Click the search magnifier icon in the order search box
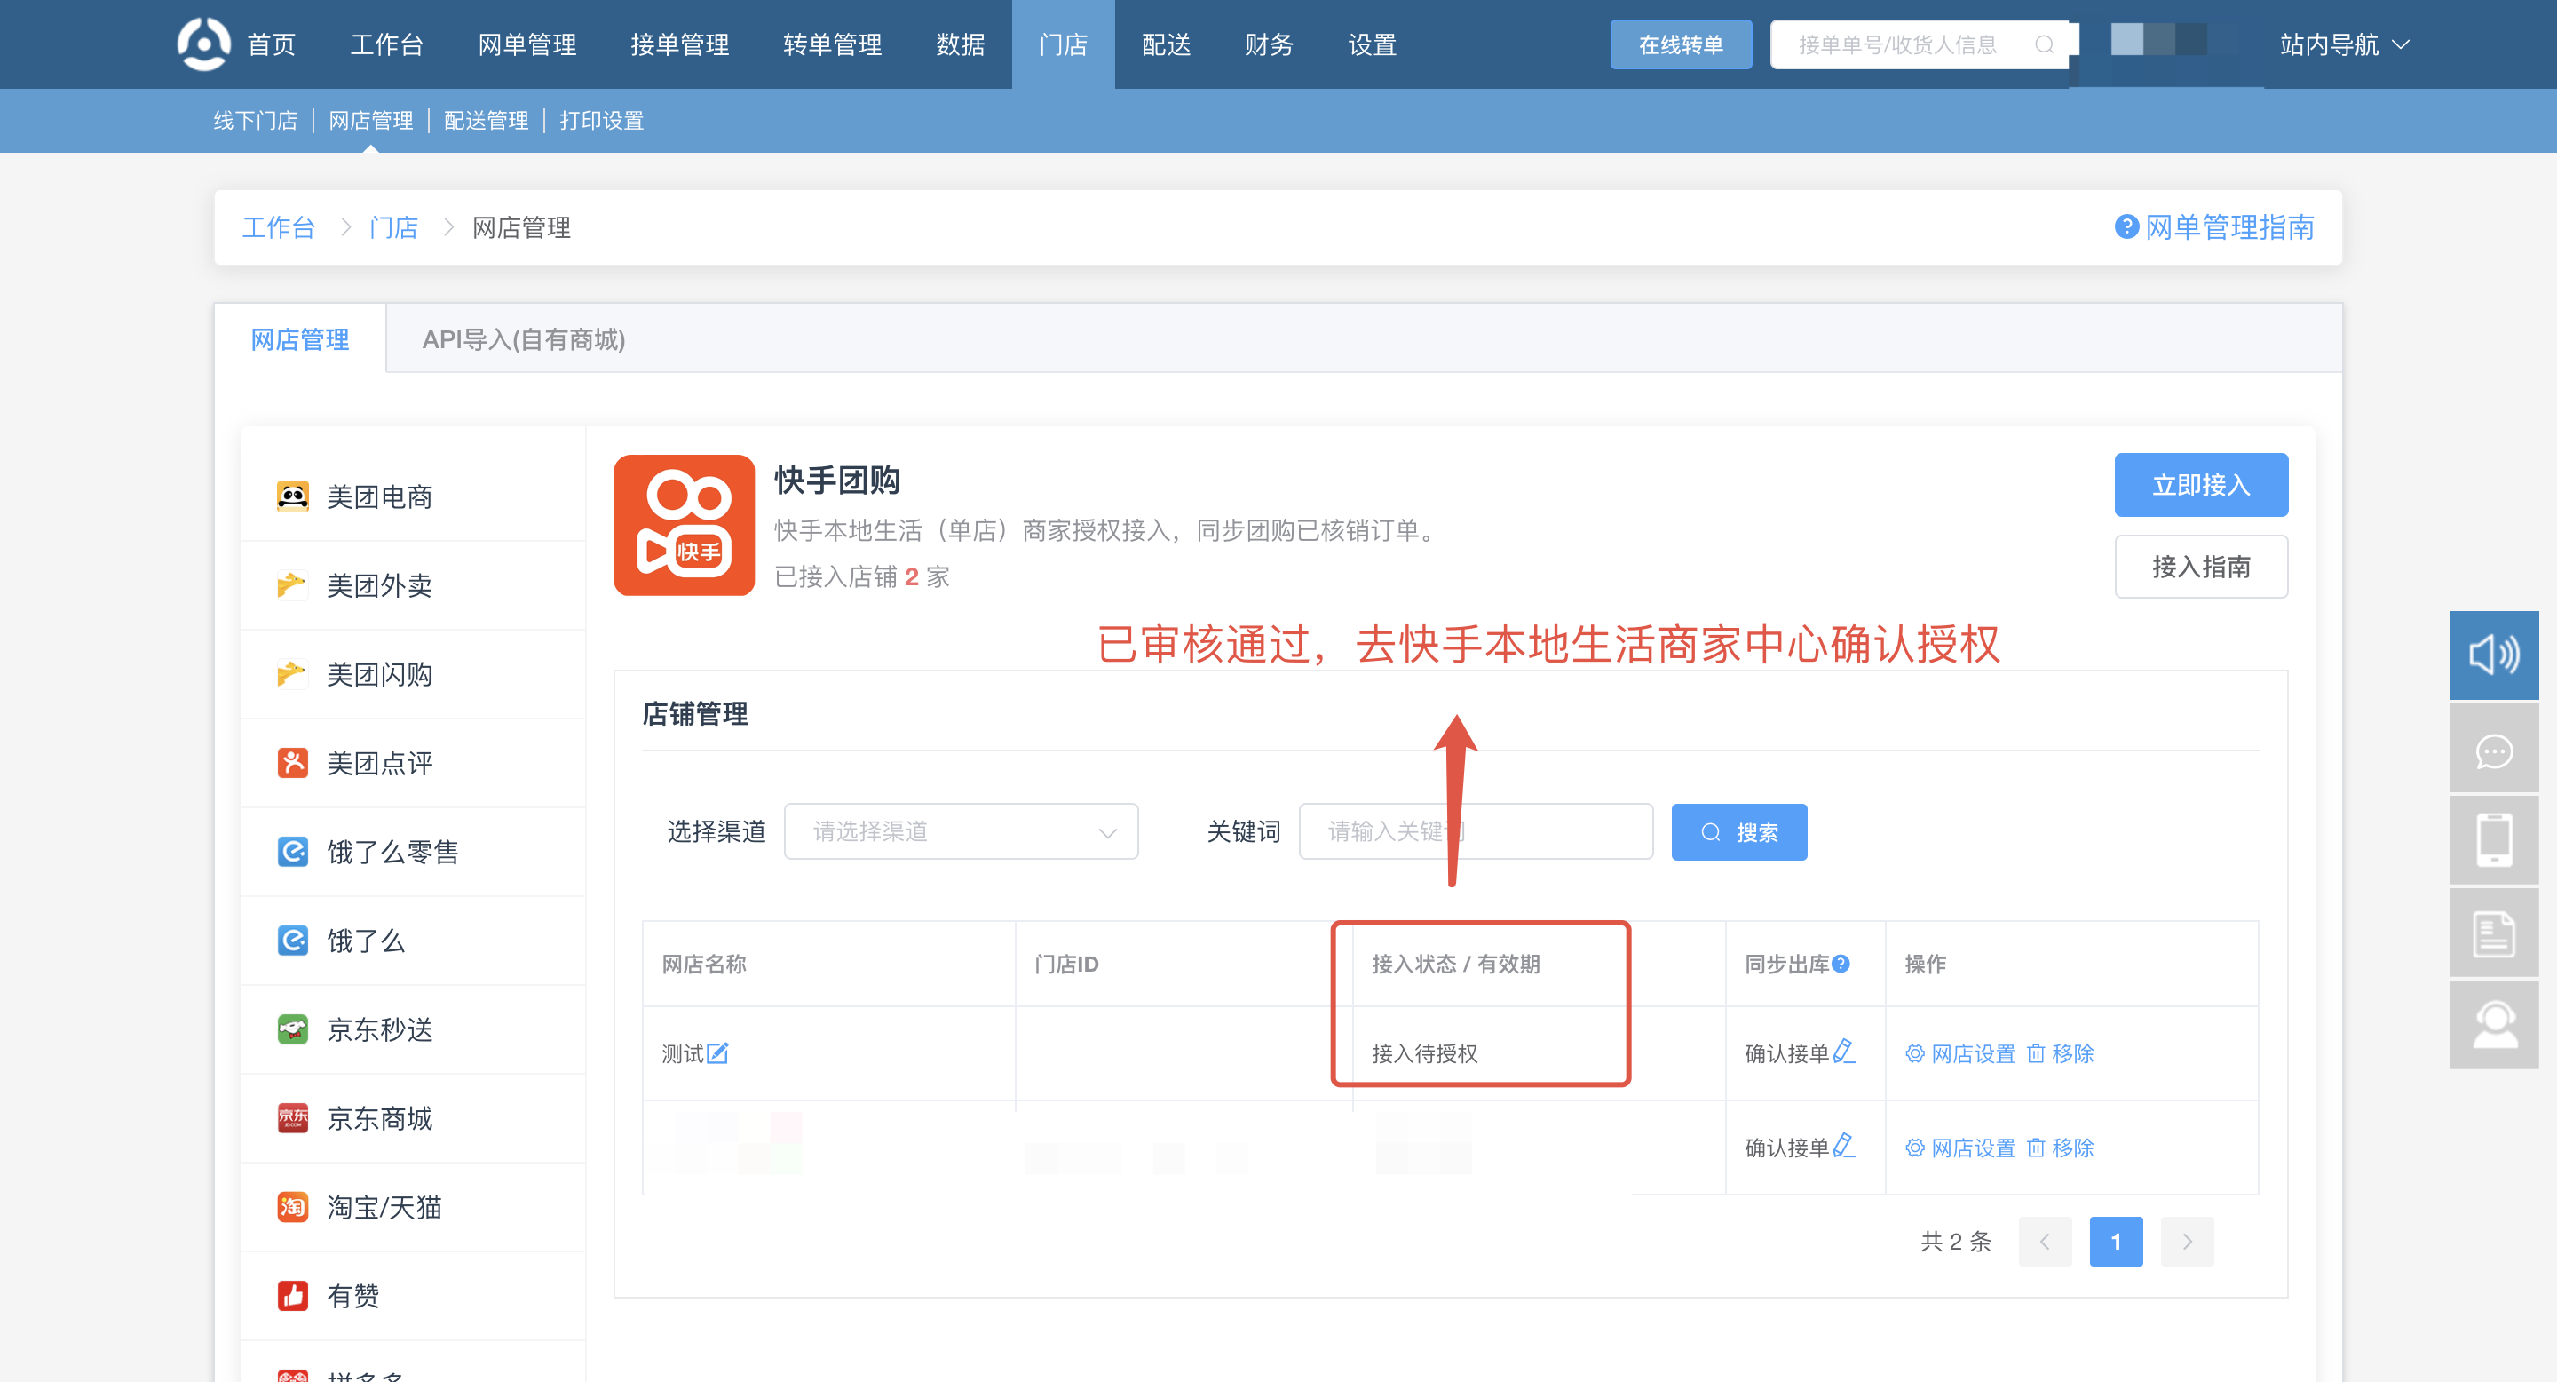This screenshot has height=1382, width=2557. pyautogui.click(x=2043, y=44)
